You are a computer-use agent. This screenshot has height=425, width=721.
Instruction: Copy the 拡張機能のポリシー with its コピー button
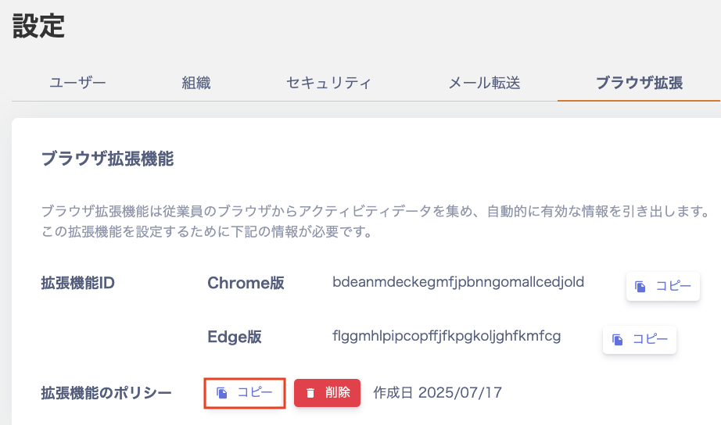pyautogui.click(x=244, y=393)
